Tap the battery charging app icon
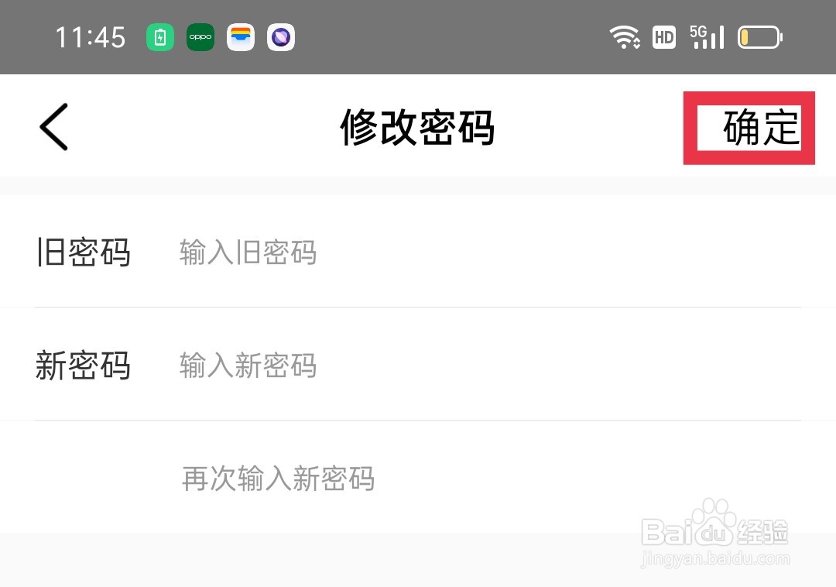Screen dimensions: 836x587 click(x=160, y=37)
